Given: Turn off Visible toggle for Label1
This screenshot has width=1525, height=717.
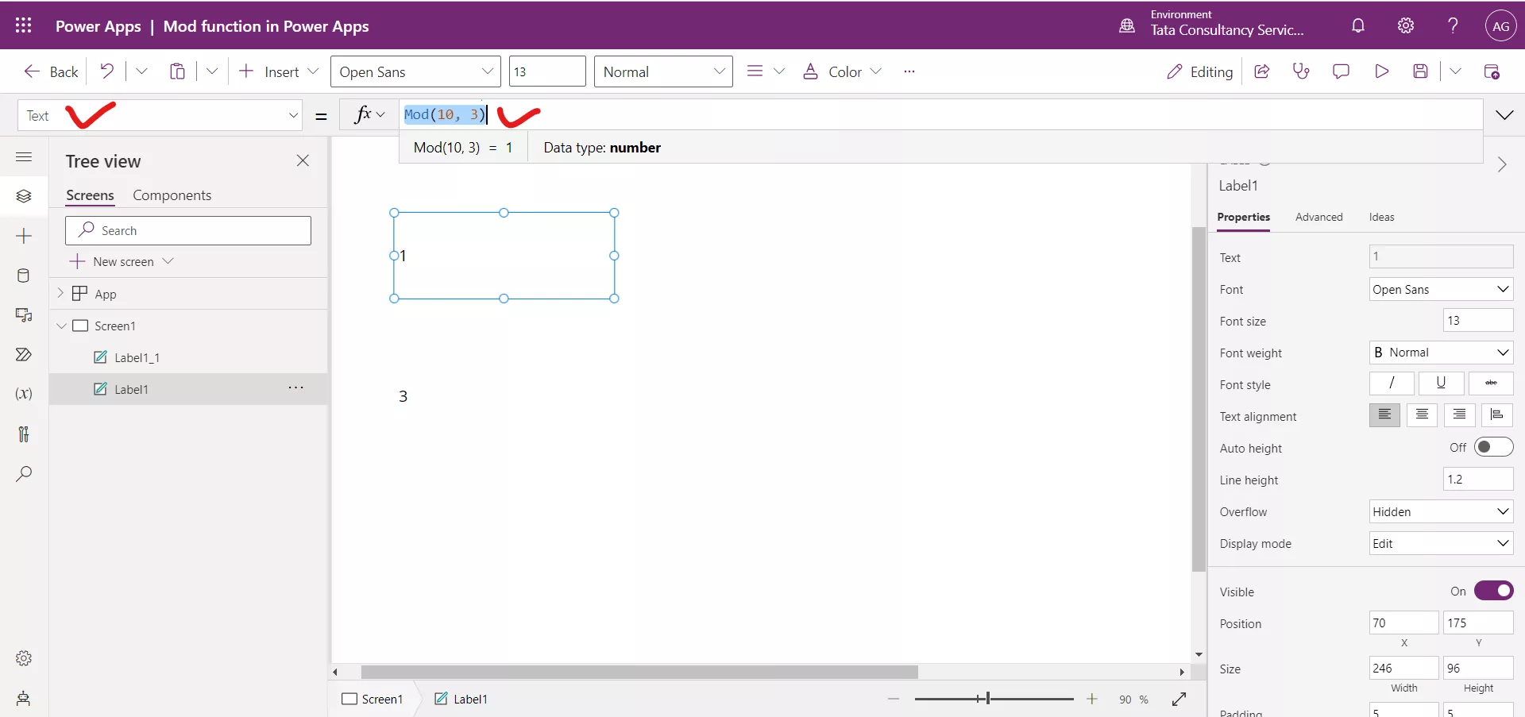Looking at the screenshot, I should [x=1494, y=591].
